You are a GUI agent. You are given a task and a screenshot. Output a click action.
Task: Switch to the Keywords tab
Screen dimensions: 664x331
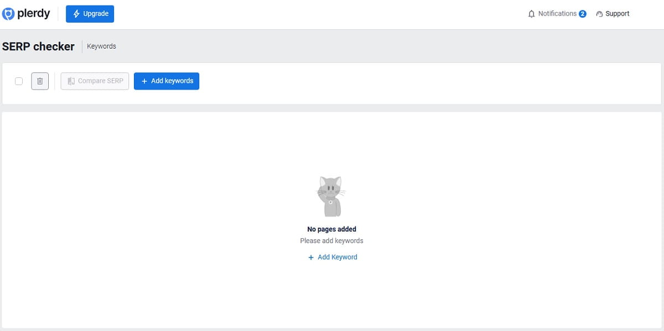coord(101,46)
